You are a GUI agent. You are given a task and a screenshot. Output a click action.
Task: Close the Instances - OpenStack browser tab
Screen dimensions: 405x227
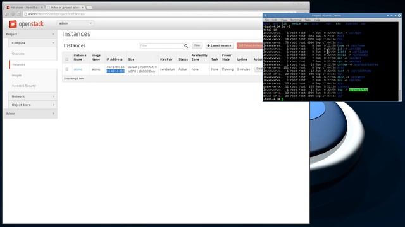(42, 8)
